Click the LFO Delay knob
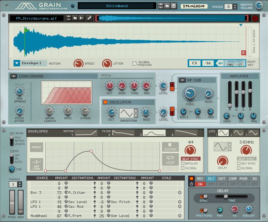Screen dimensions: 268x222 point(223,161)
